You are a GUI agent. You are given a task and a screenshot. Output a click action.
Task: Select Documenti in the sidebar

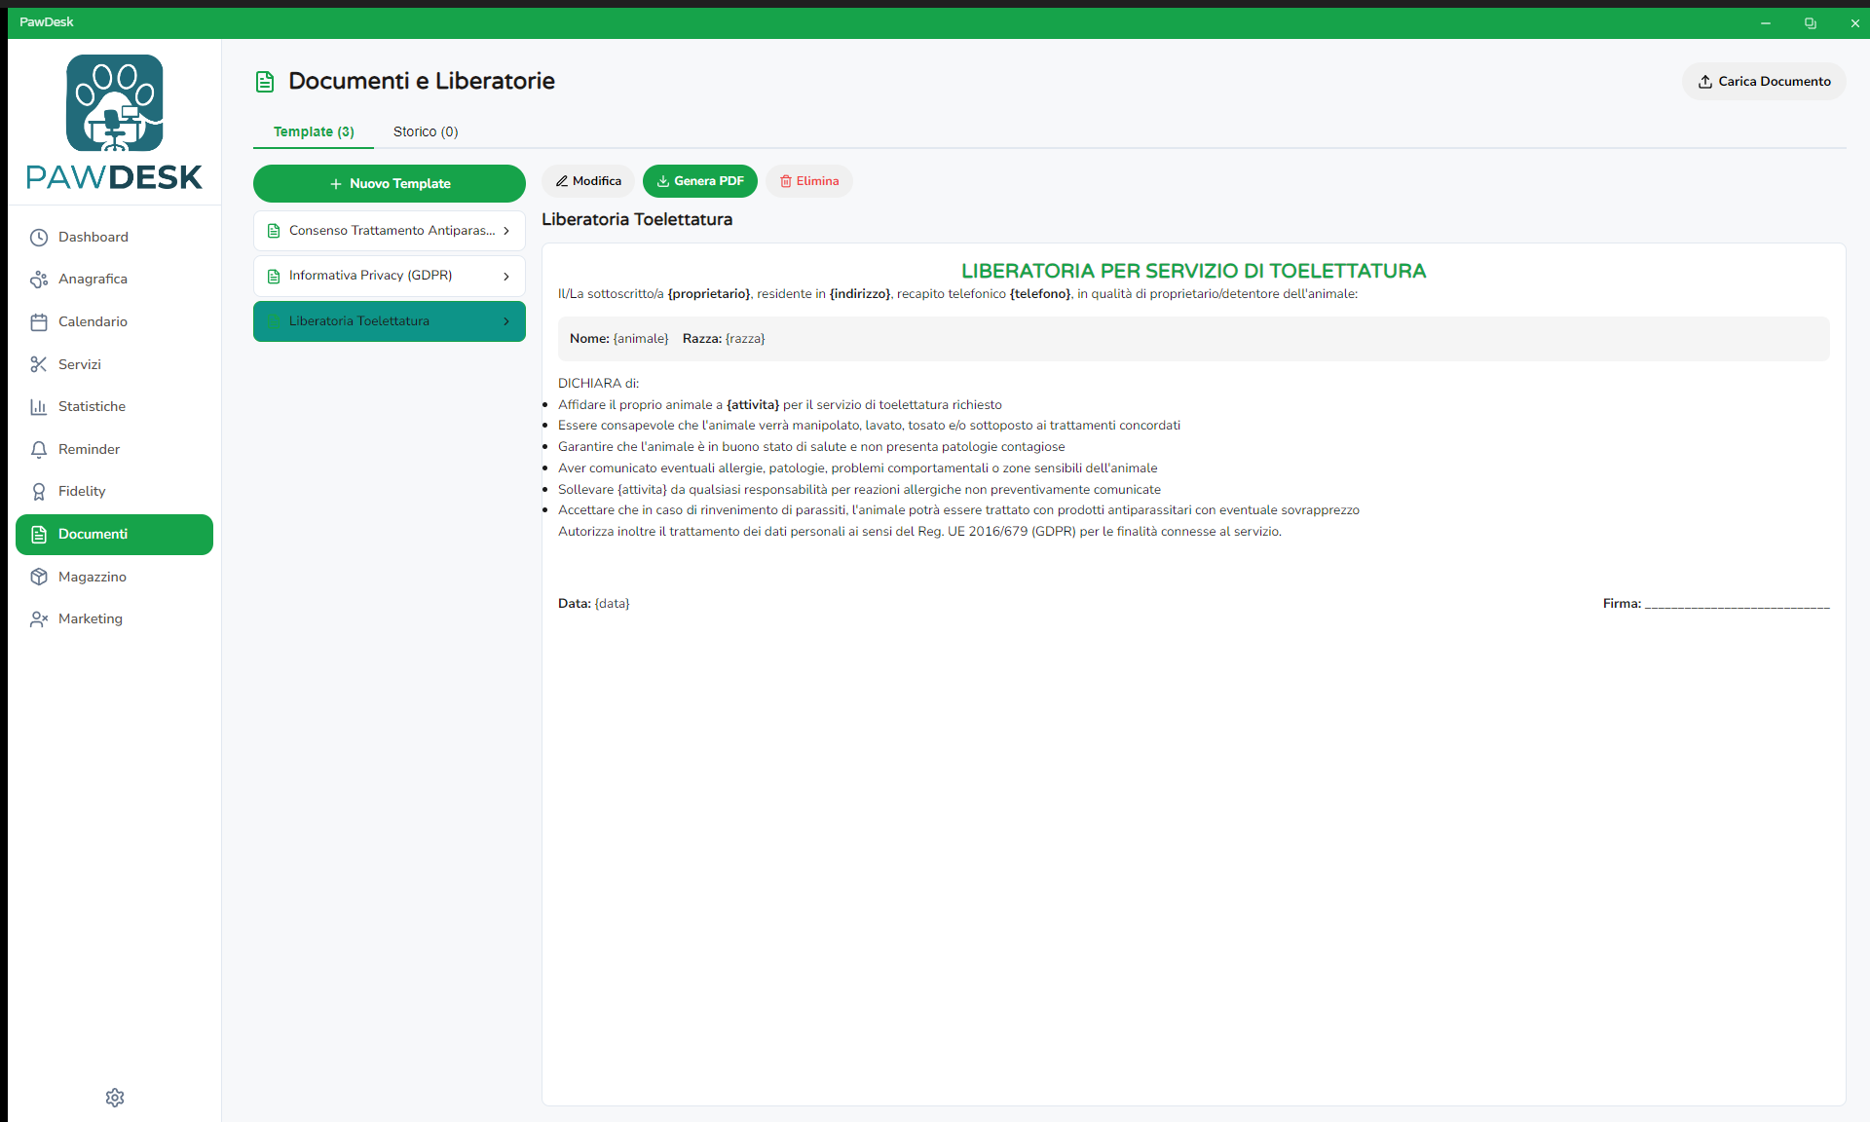[x=114, y=535]
